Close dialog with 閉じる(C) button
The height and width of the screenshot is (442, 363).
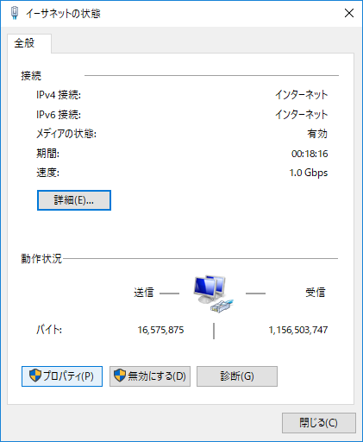coord(319,423)
